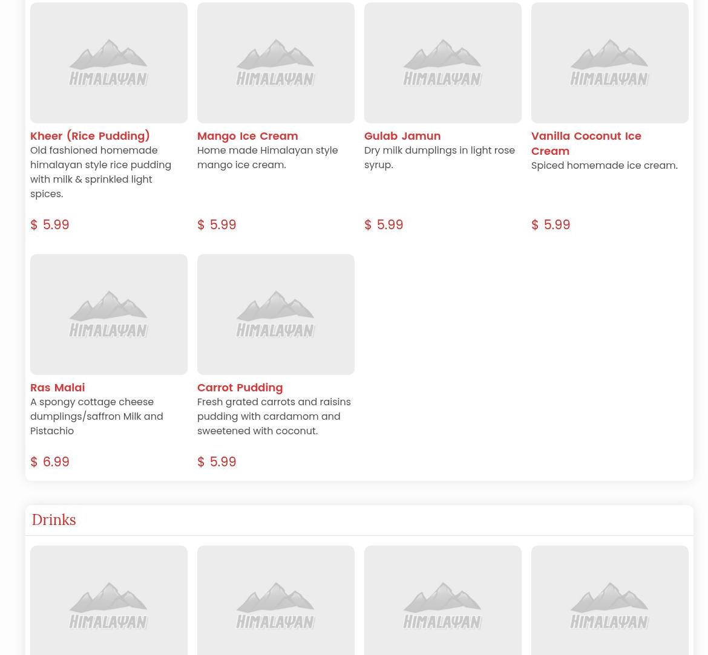
Task: Click the Gulab Jamun $5.99 price
Action: click(384, 225)
